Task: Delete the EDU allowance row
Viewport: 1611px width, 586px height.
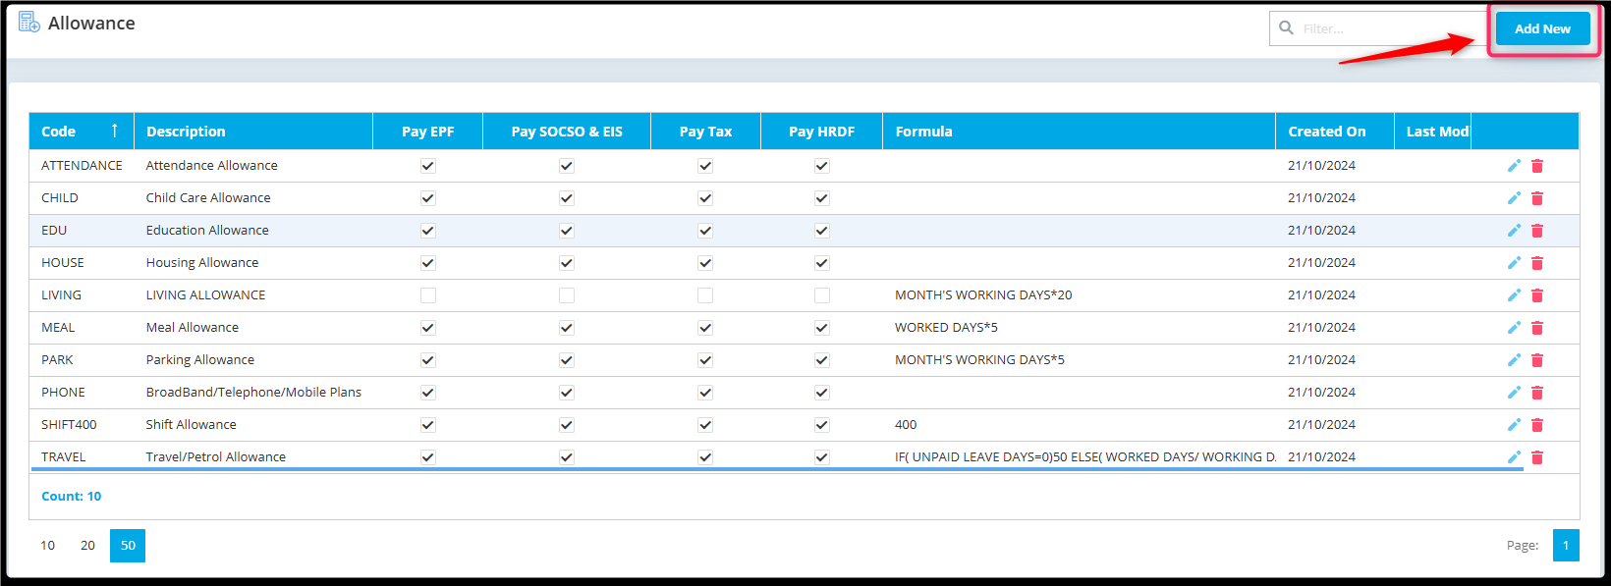Action: click(1537, 231)
